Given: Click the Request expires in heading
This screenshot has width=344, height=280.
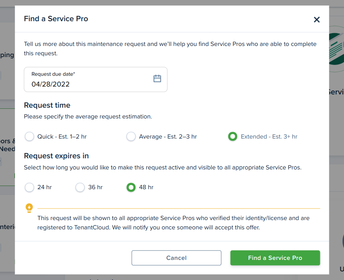Looking at the screenshot, I should (56, 156).
